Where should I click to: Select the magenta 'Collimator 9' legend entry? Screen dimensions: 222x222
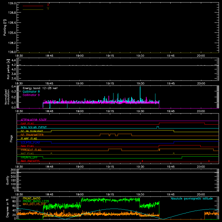(x=31, y=95)
